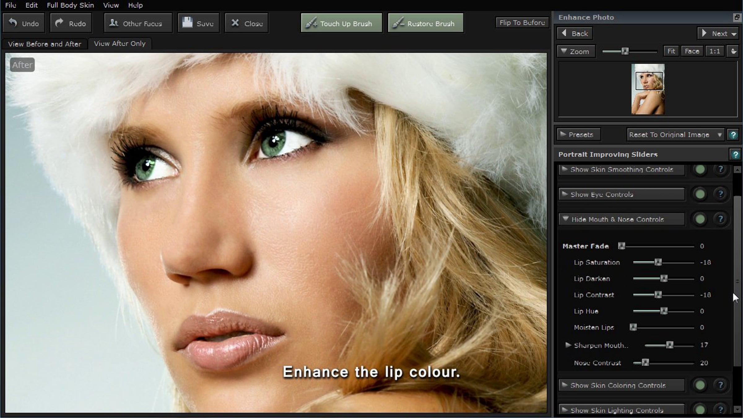Toggle the Mouth & Nose green enable button
This screenshot has width=743, height=418.
pos(700,219)
